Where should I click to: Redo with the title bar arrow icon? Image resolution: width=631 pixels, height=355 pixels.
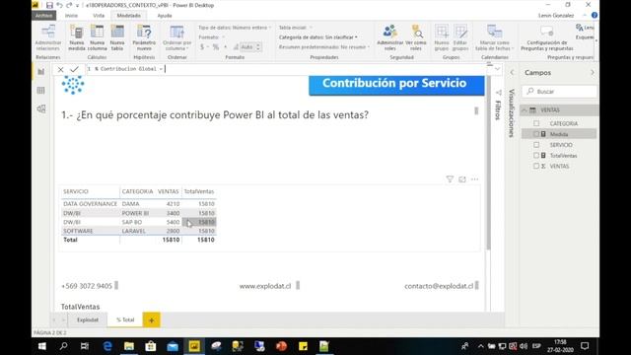click(x=69, y=5)
